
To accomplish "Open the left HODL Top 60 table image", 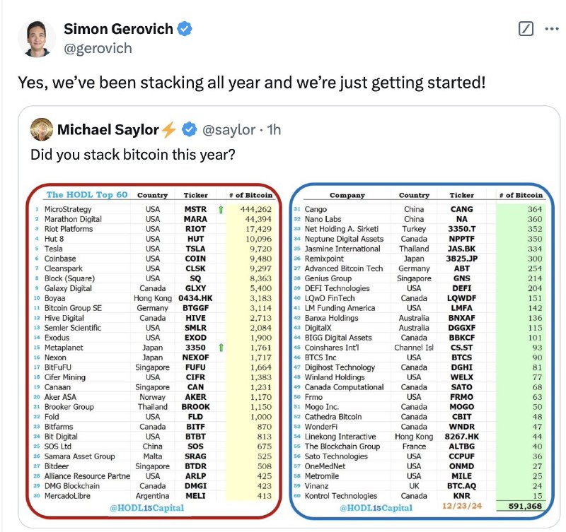I will [x=154, y=351].
